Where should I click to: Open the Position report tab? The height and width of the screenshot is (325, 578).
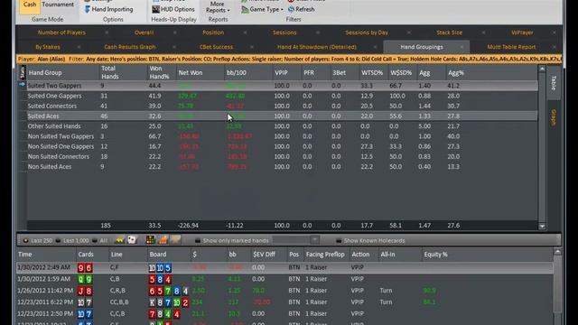pyautogui.click(x=213, y=32)
